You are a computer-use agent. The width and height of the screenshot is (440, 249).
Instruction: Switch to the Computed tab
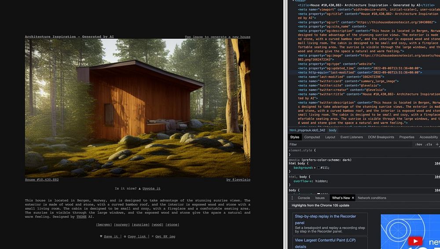pyautogui.click(x=312, y=137)
